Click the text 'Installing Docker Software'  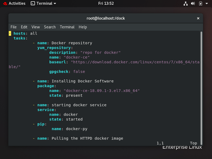[x=83, y=81]
